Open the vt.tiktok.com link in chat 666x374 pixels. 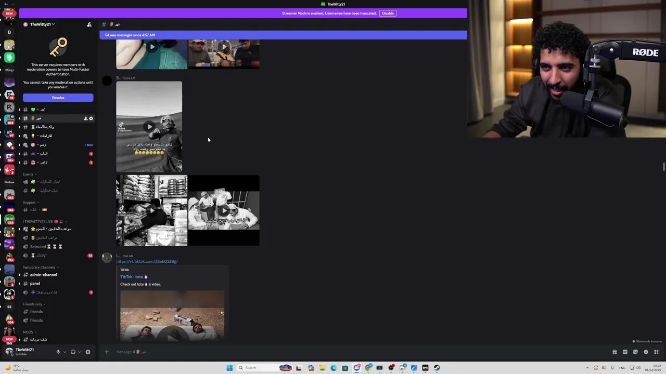(x=147, y=261)
